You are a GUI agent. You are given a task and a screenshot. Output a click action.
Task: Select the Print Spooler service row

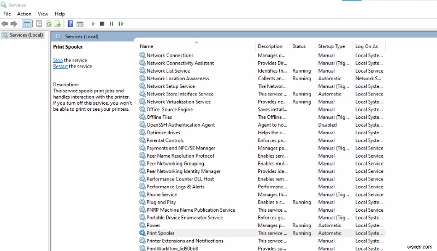[161, 233]
